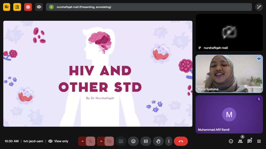Open the in-call chat panel

pyautogui.click(x=249, y=141)
